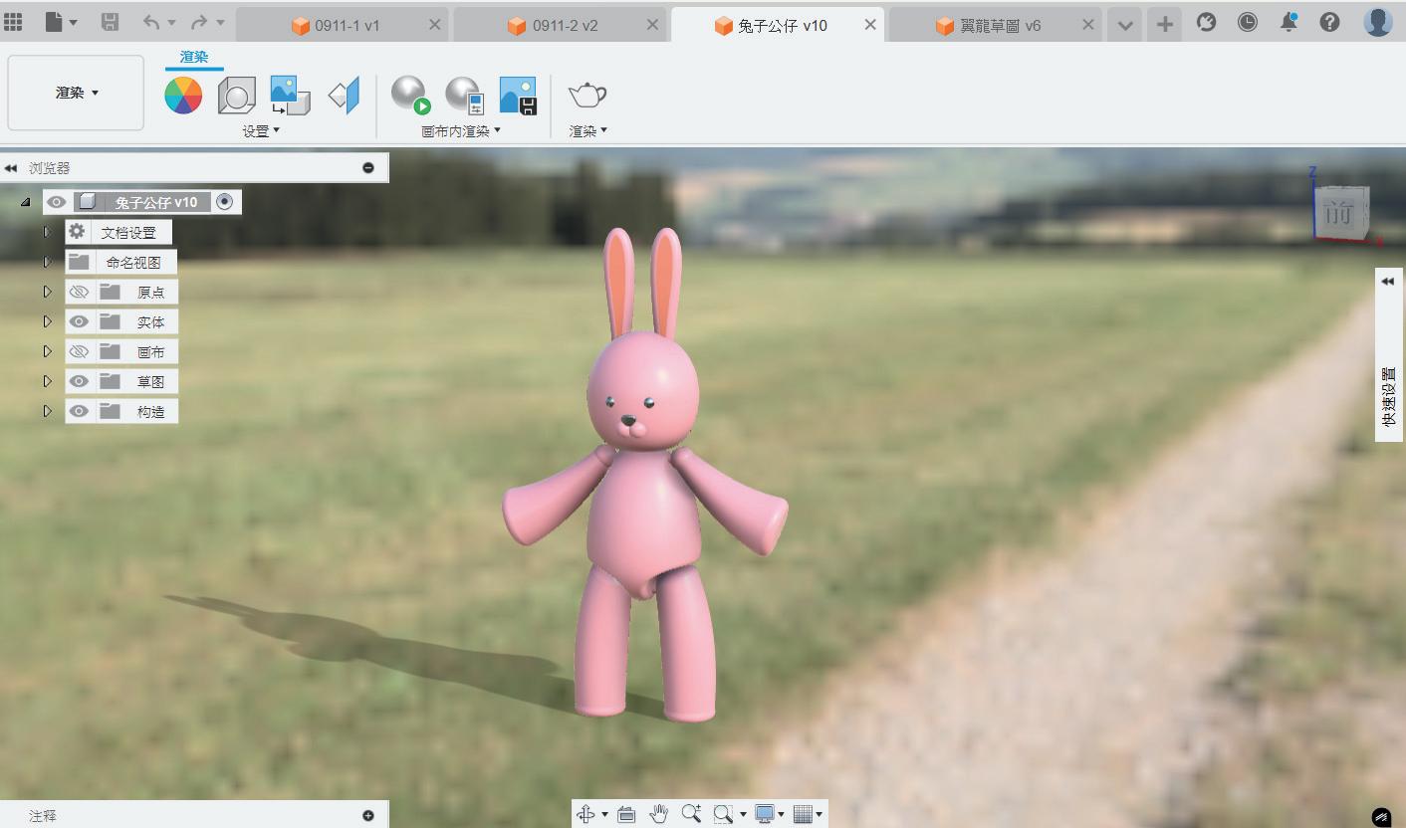Minimize browser panel with minus button
The height and width of the screenshot is (828, 1406).
tap(368, 167)
